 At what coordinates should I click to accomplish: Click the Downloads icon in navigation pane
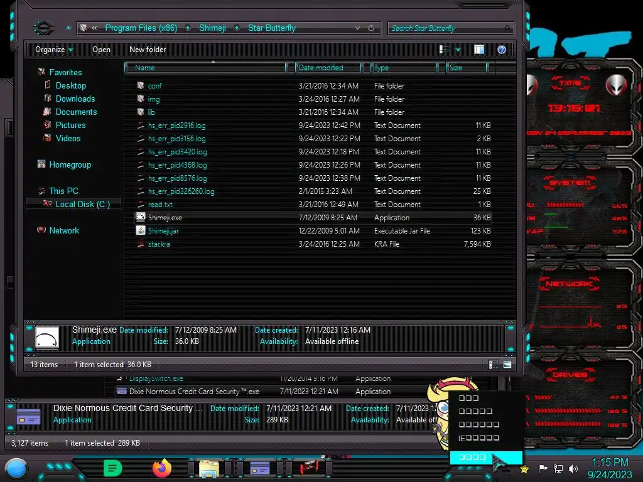point(48,99)
